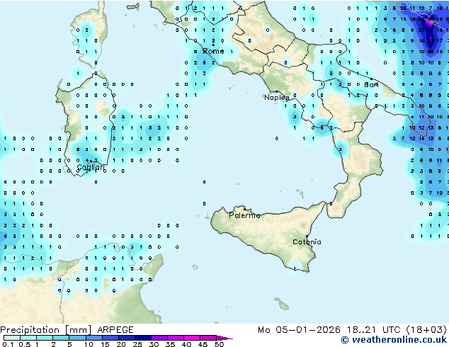Viewport: 449px width, 347px height.
Task: Select the 45–50 mm legend swatch
Action: (x=208, y=338)
